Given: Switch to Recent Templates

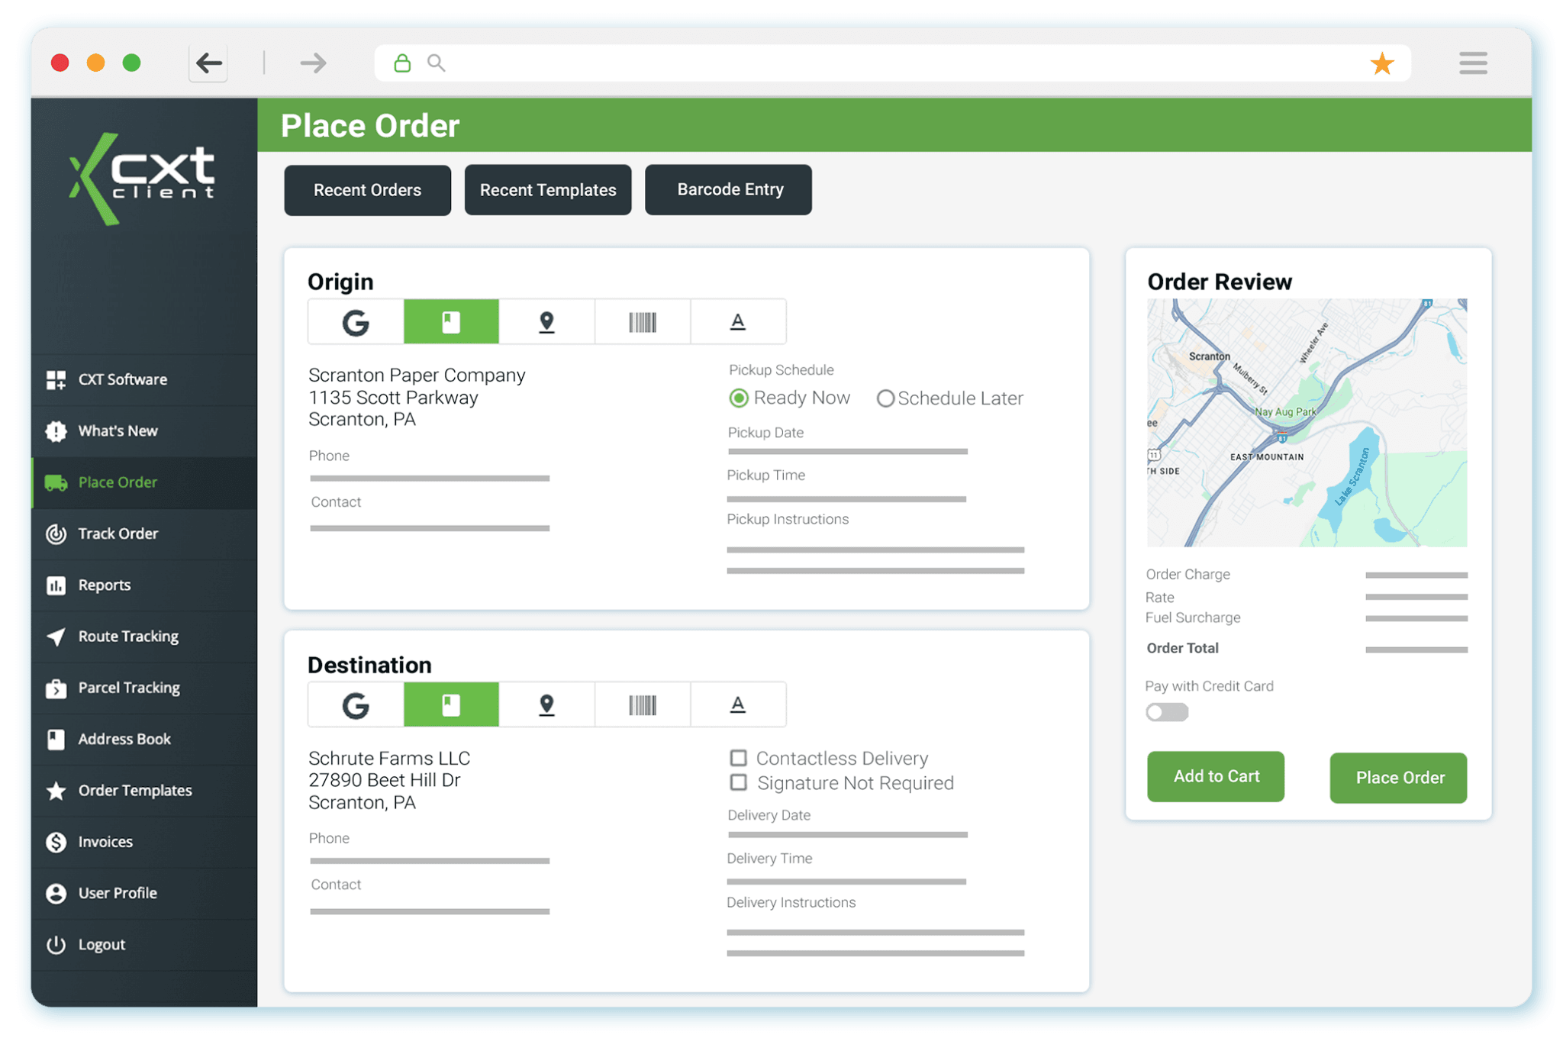Looking at the screenshot, I should click(548, 189).
